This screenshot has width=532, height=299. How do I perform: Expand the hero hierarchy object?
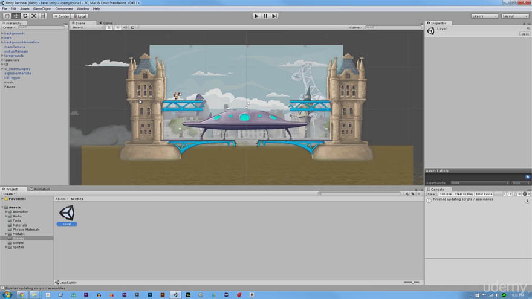(x=2, y=38)
